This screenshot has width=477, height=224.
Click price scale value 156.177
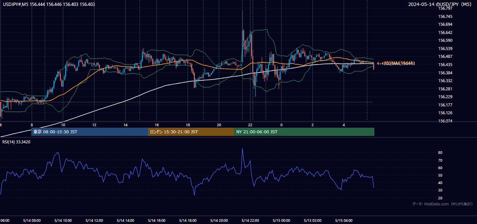[445, 105]
